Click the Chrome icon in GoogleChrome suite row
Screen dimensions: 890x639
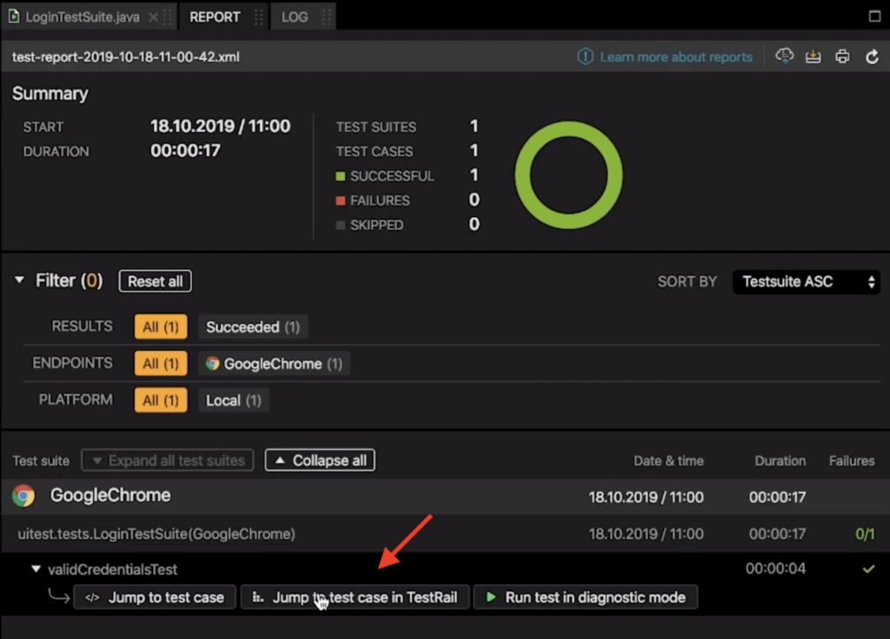coord(23,496)
